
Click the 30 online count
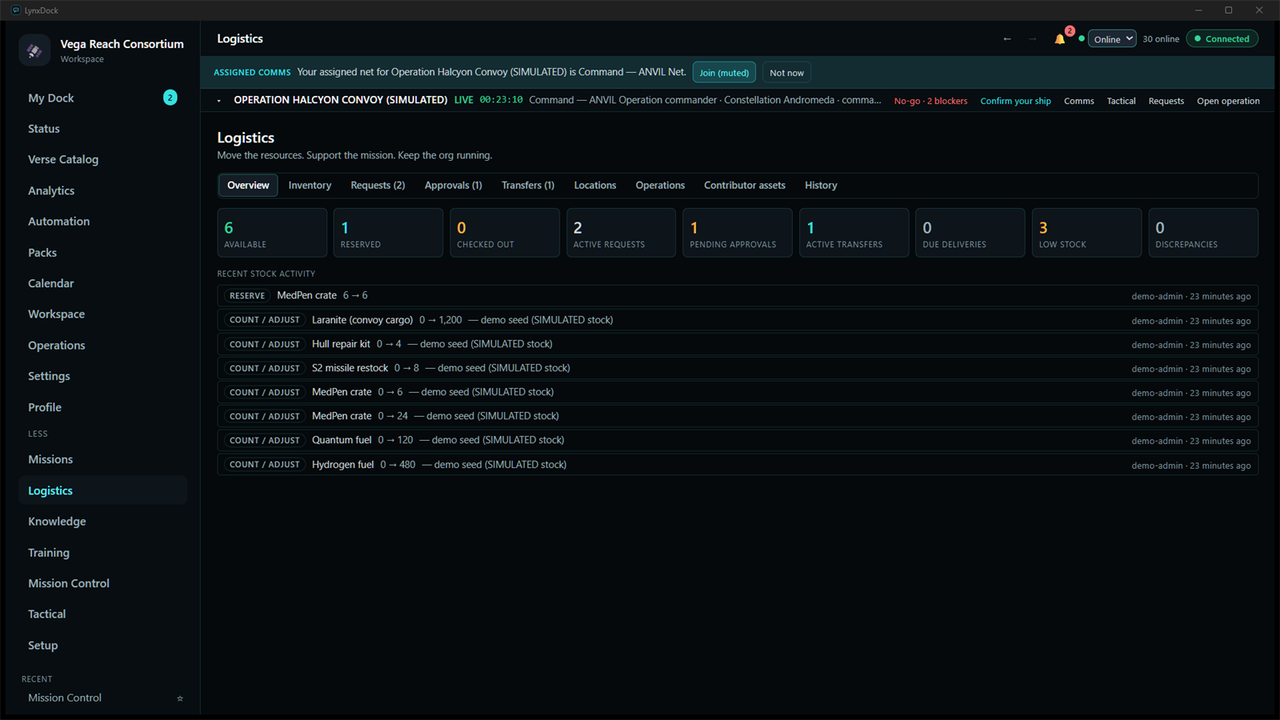(x=1161, y=39)
